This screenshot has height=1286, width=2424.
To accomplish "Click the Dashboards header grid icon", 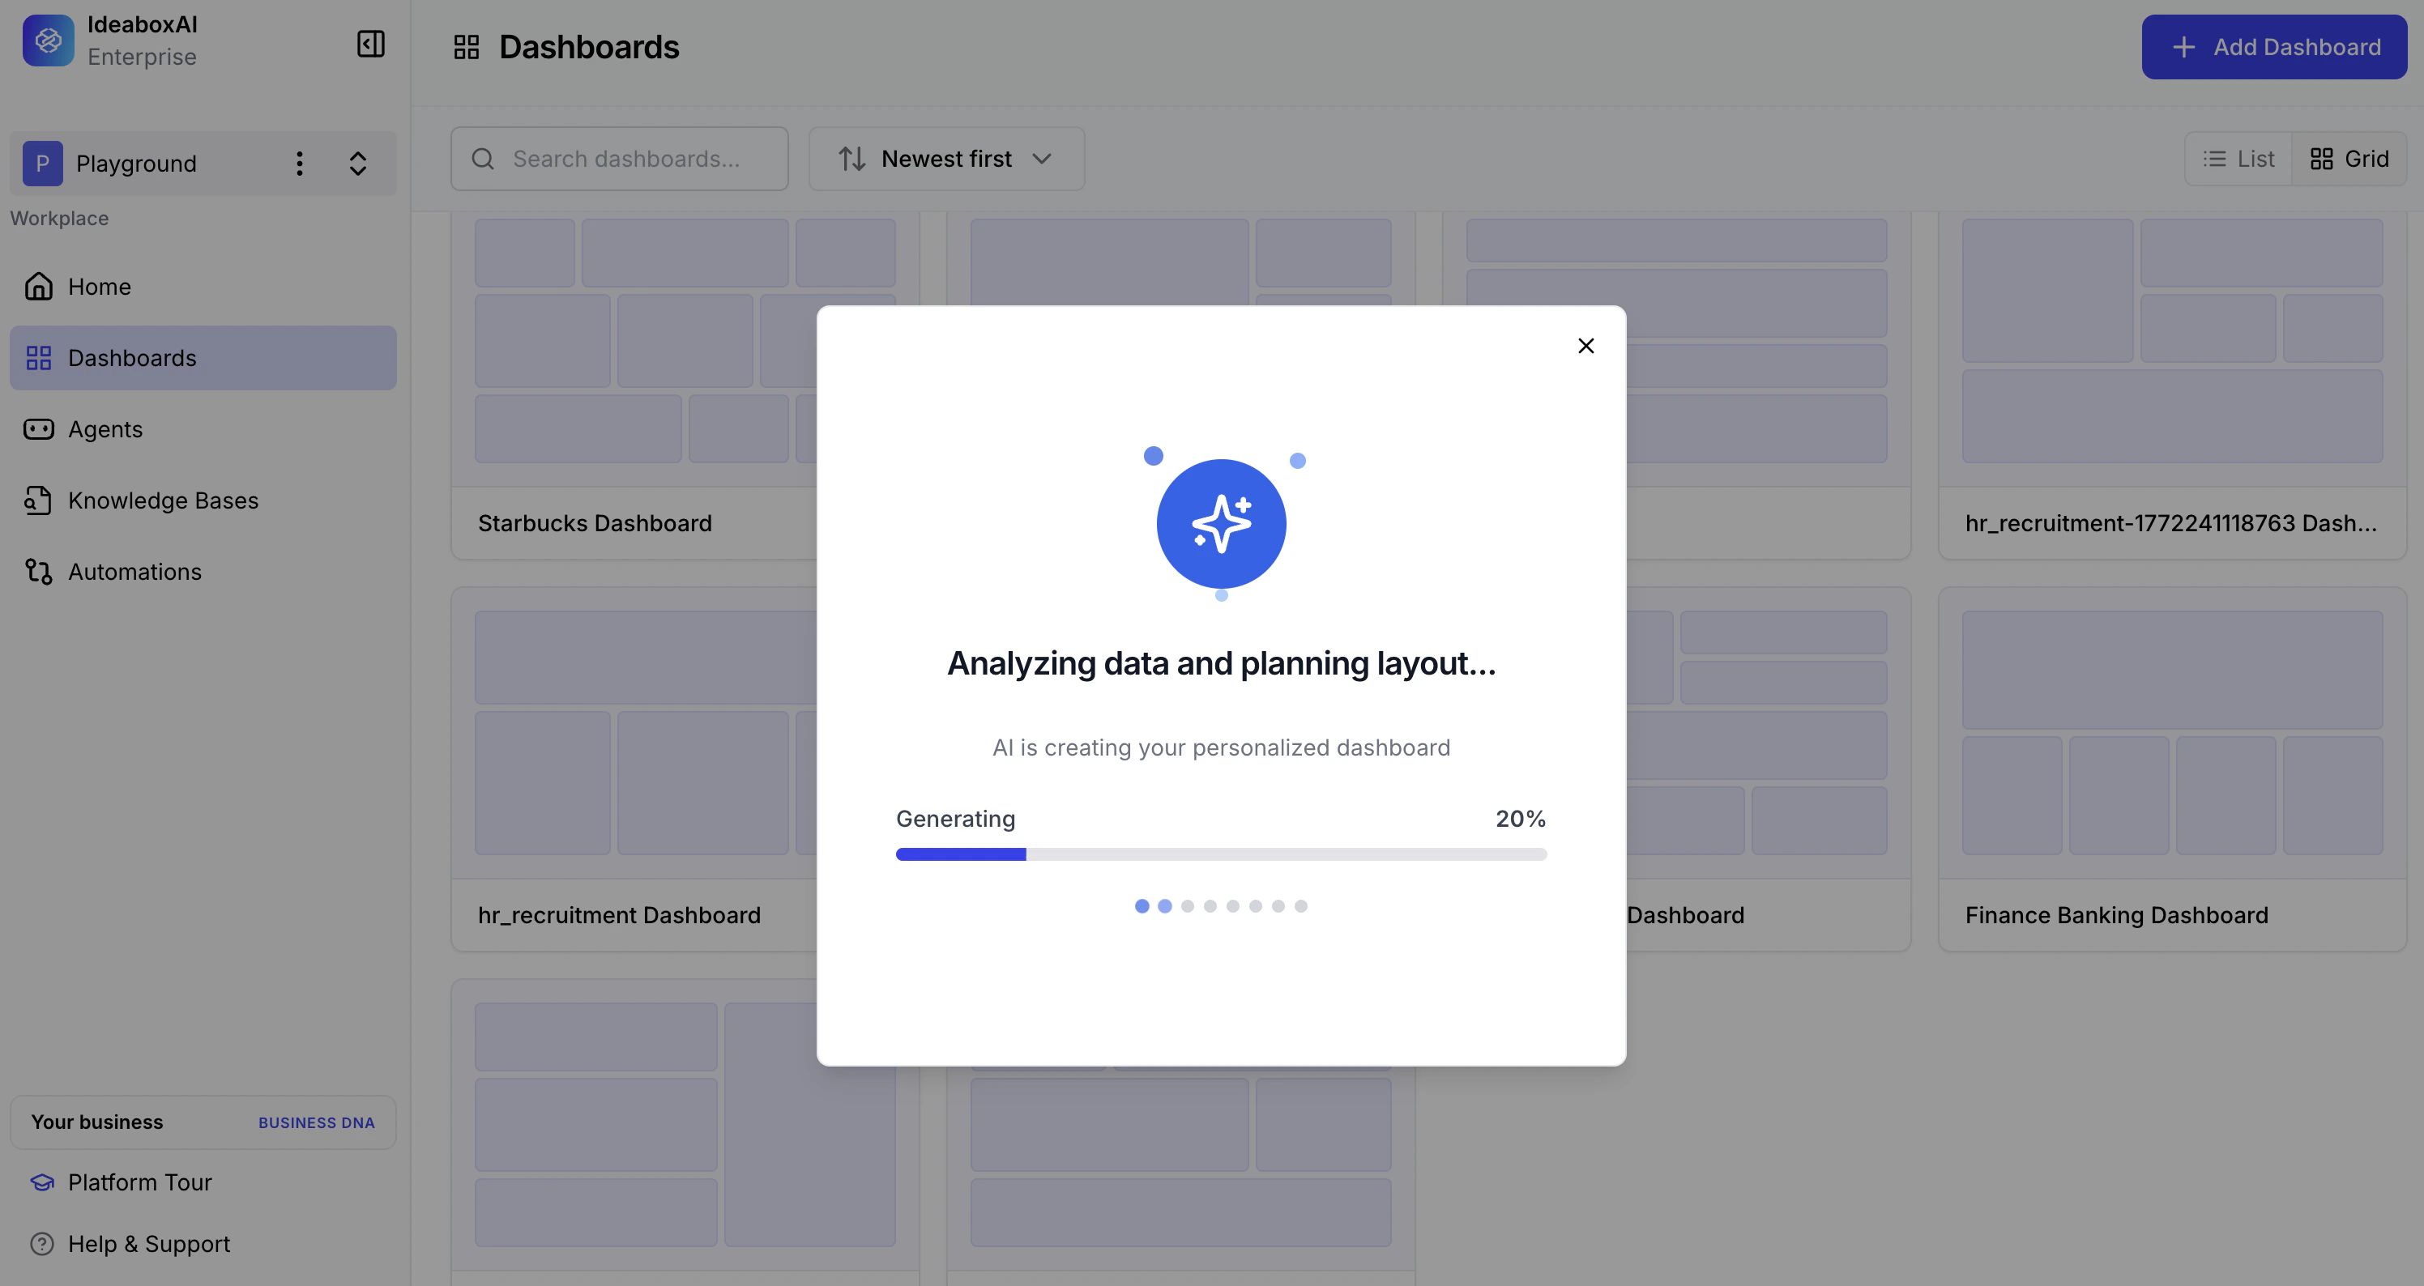I will 467,47.
